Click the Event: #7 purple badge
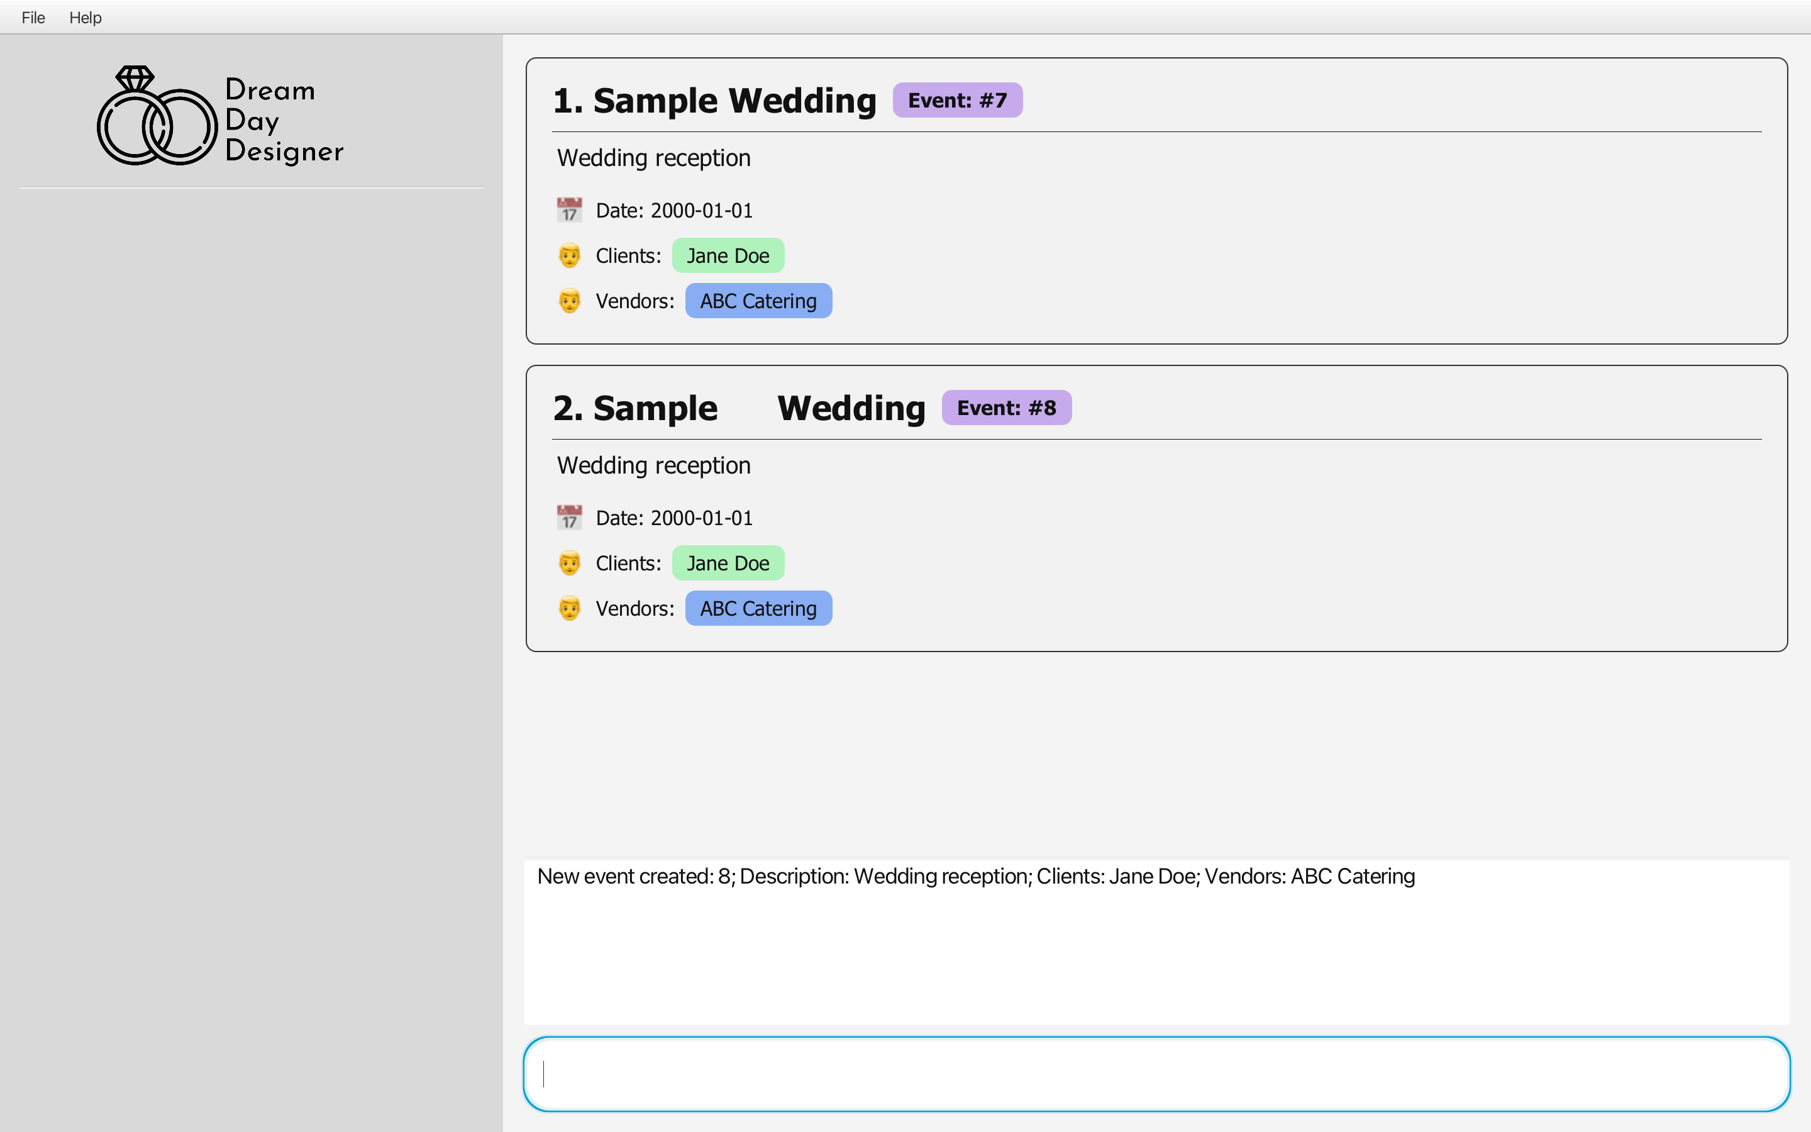The width and height of the screenshot is (1811, 1132). coord(957,101)
